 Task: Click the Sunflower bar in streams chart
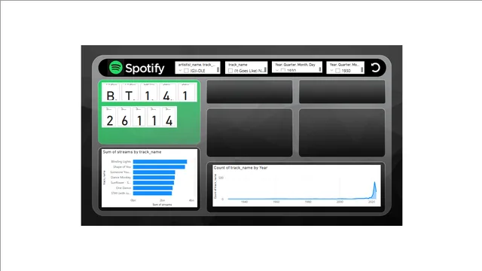click(154, 182)
